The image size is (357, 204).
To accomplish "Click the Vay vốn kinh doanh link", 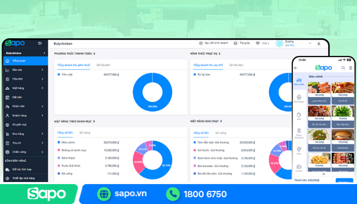I will click(216, 43).
